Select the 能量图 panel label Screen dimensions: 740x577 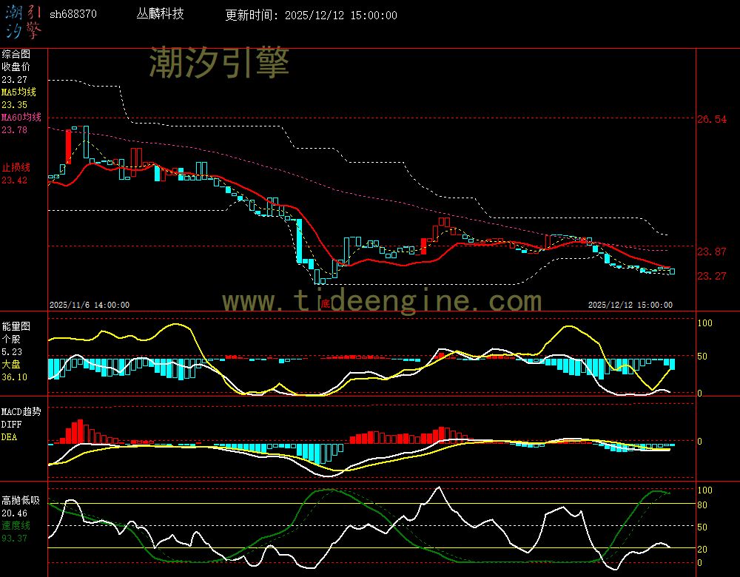click(16, 325)
